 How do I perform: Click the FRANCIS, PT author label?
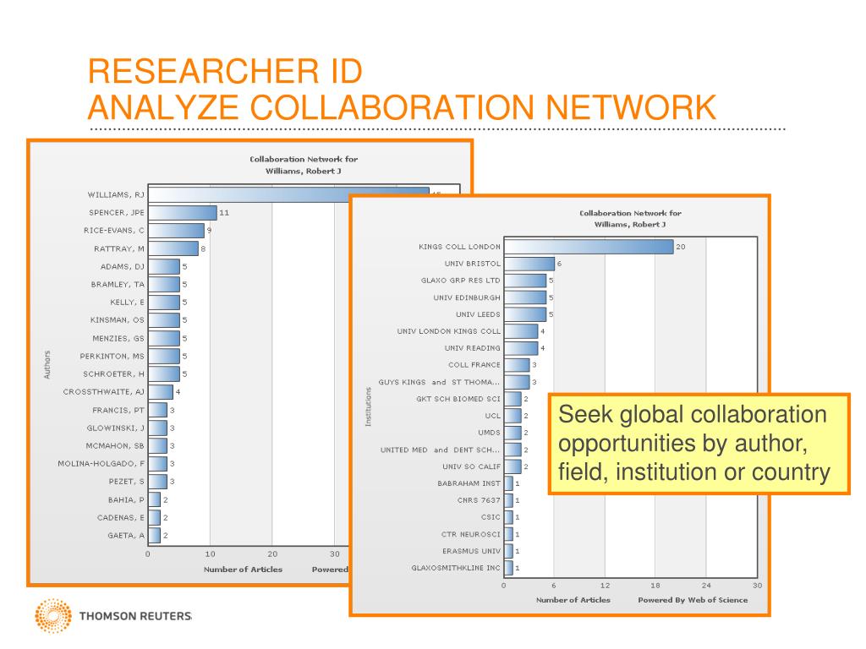(118, 410)
